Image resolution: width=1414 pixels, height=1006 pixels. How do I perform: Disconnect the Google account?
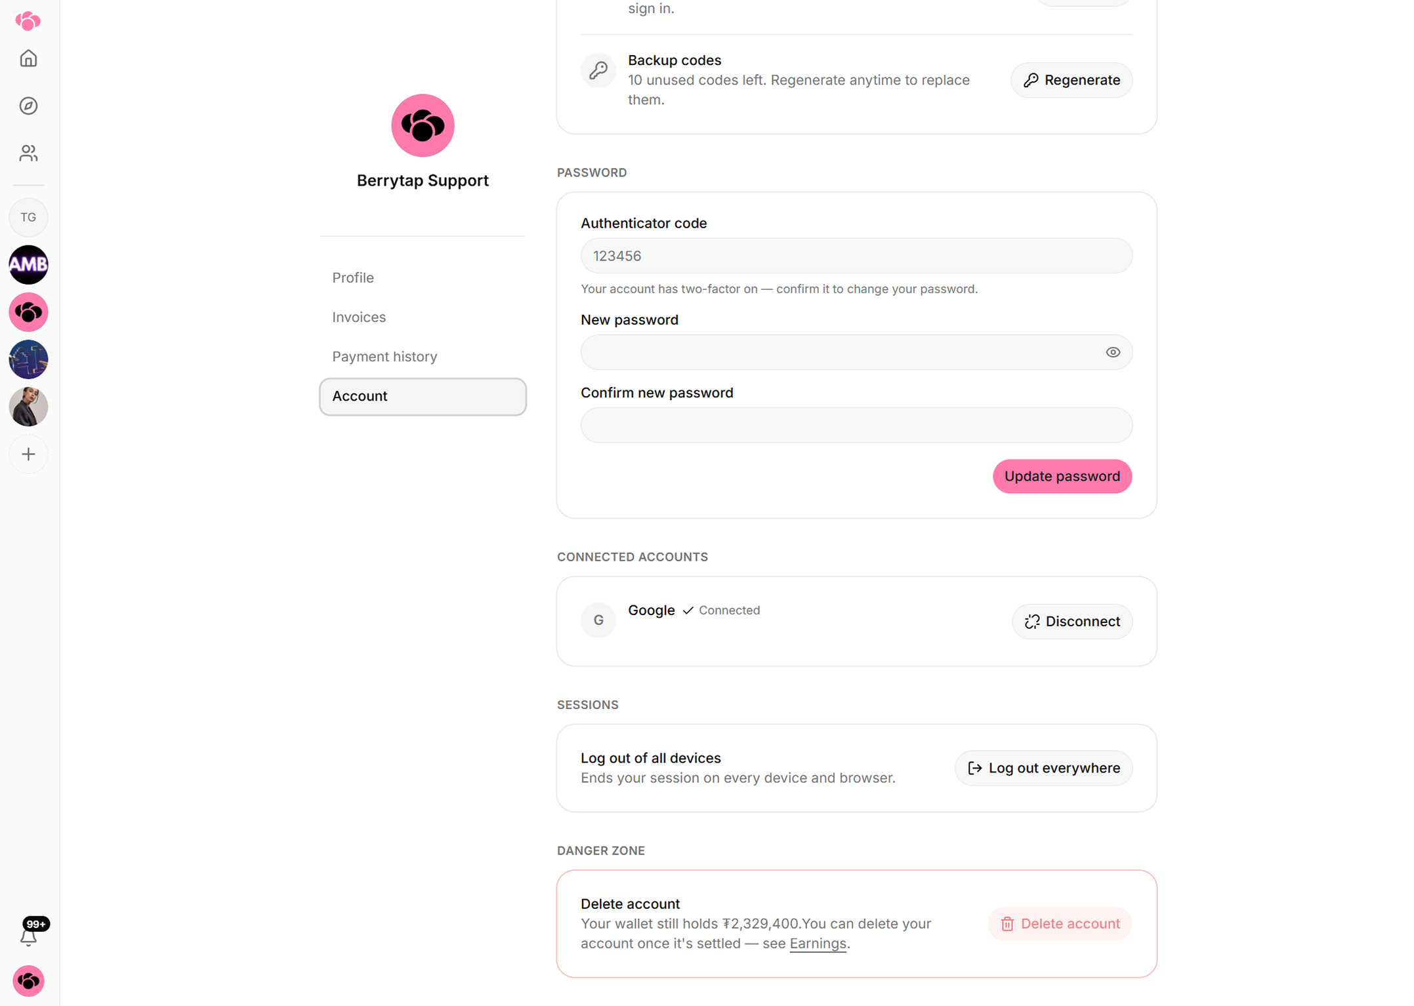point(1071,621)
